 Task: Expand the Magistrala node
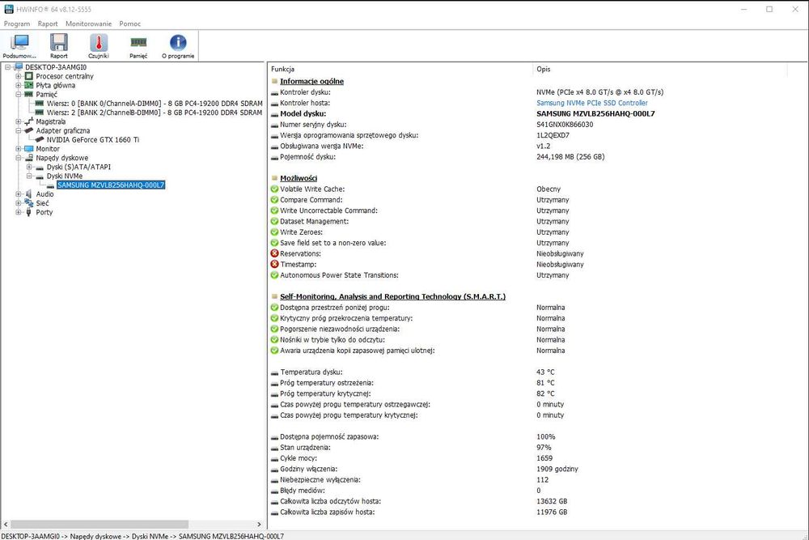(19, 121)
